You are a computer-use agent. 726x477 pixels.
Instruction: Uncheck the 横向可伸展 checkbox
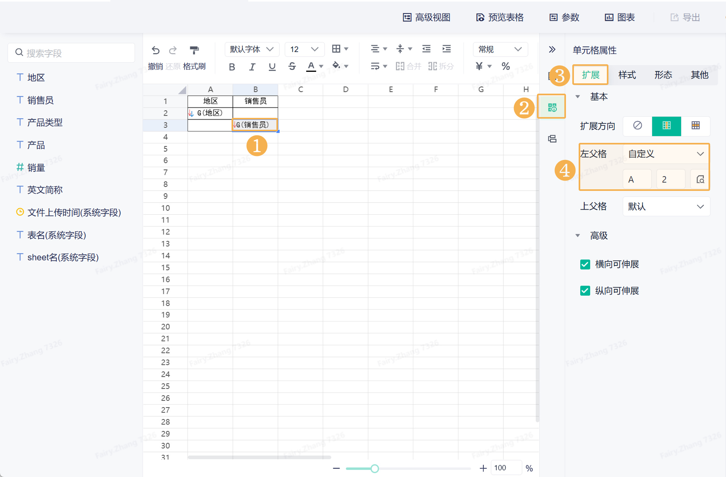click(585, 264)
